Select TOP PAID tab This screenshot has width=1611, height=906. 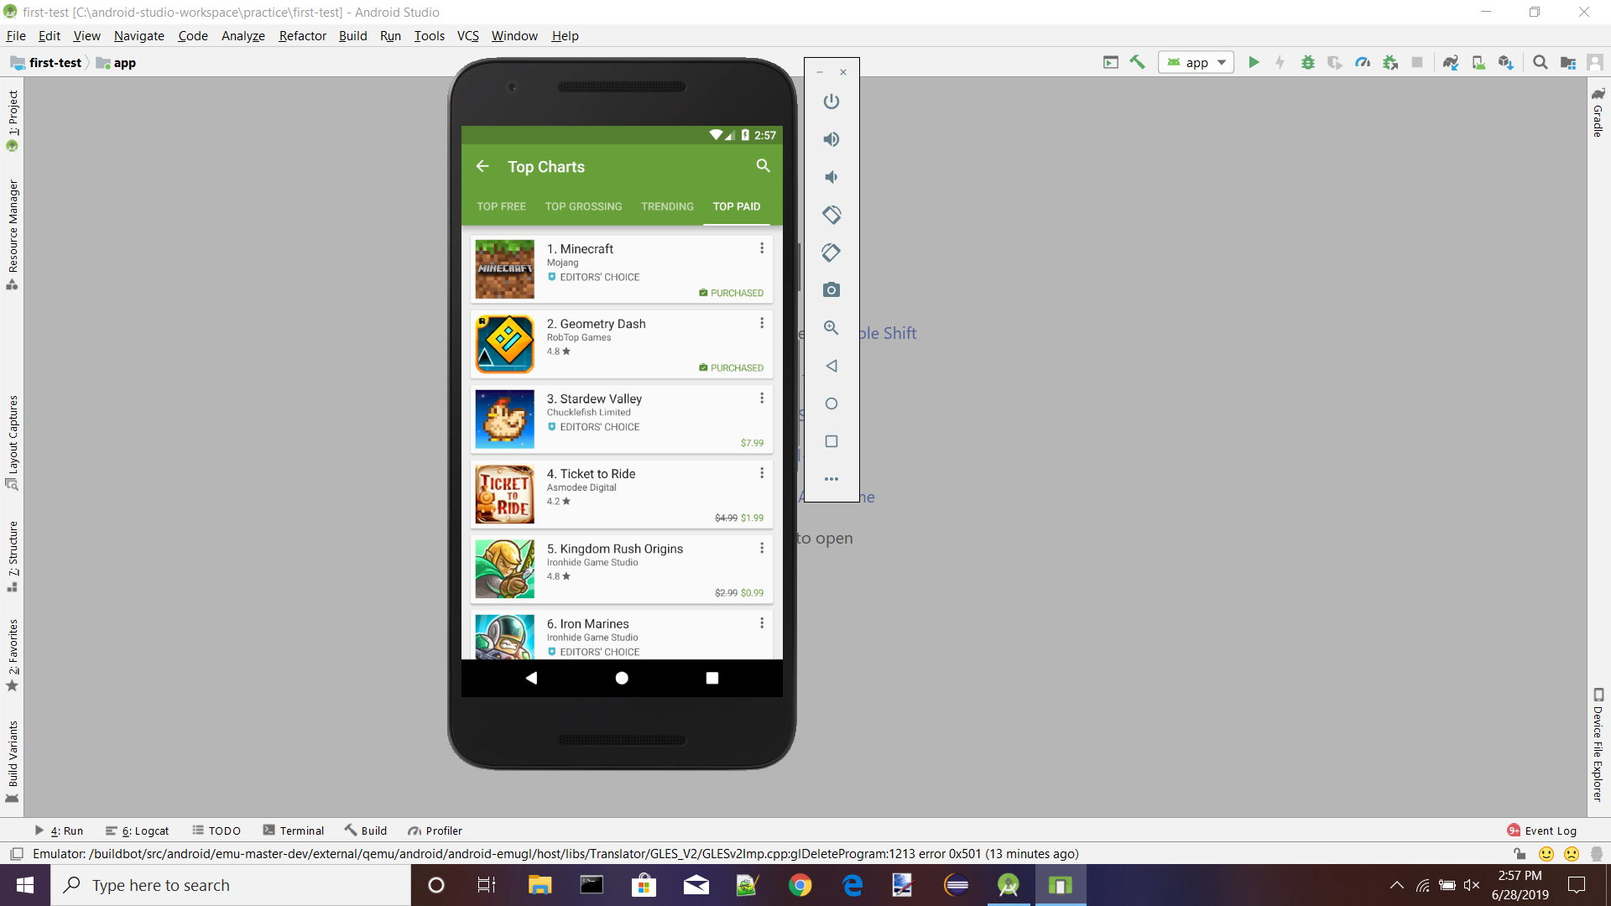coord(737,206)
